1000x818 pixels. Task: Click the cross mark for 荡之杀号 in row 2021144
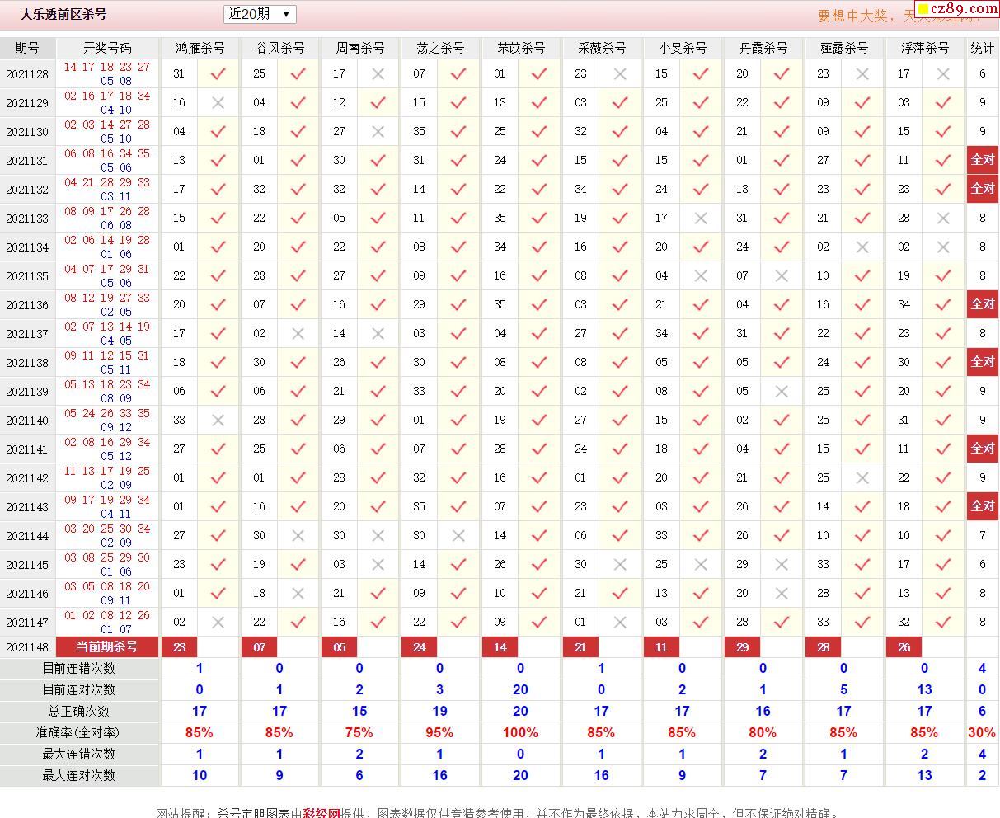click(458, 536)
